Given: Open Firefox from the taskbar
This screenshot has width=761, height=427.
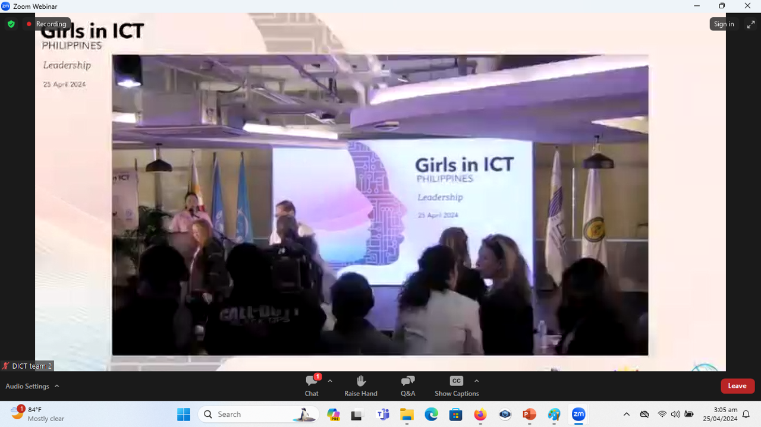Looking at the screenshot, I should coord(480,415).
